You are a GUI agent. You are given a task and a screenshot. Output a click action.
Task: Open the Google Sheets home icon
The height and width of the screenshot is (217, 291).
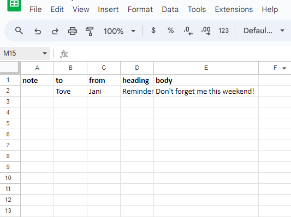[14, 5]
